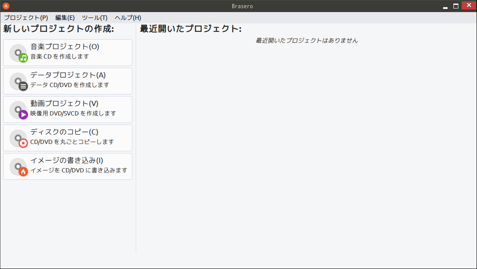This screenshot has width=477, height=269.
Task: Open the プロジェクト(P) menu
Action: click(26, 18)
